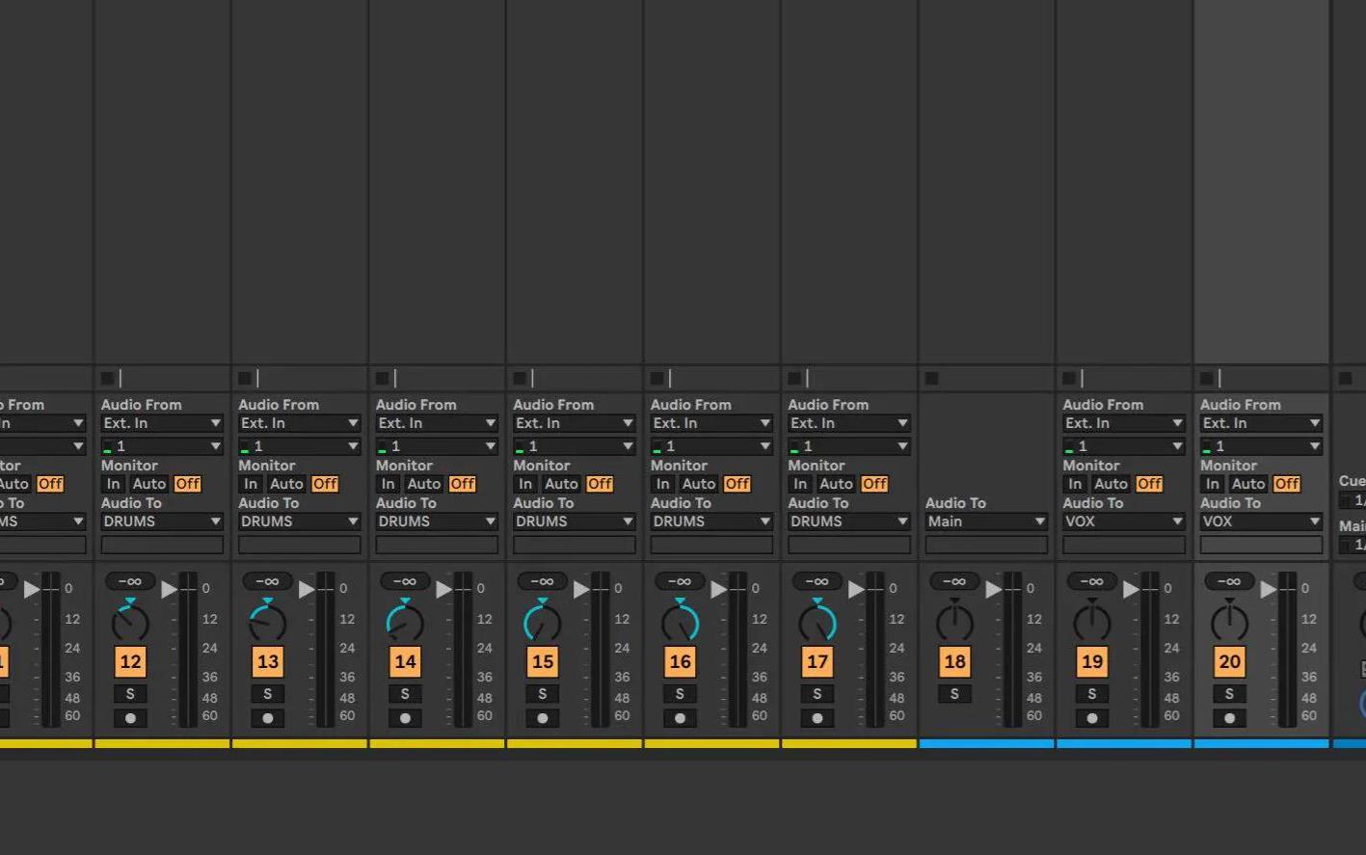
Task: Arm track 12 for recording
Action: 130,718
